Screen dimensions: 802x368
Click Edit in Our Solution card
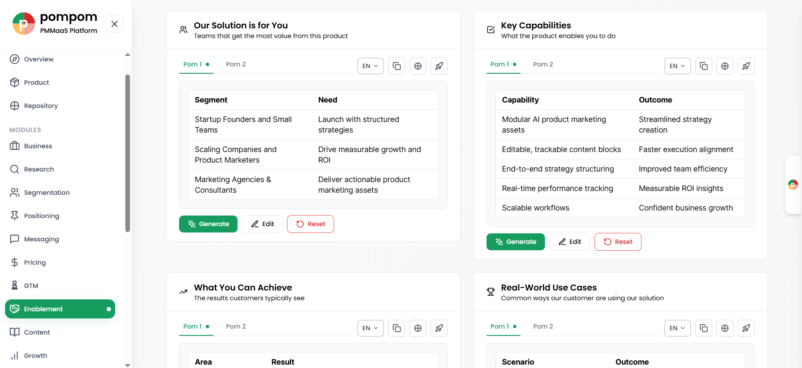point(262,224)
